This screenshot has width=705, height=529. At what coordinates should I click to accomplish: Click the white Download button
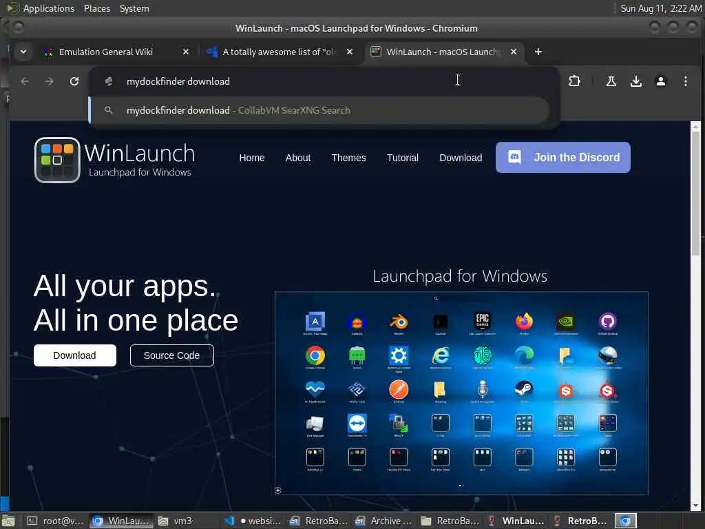(x=74, y=355)
